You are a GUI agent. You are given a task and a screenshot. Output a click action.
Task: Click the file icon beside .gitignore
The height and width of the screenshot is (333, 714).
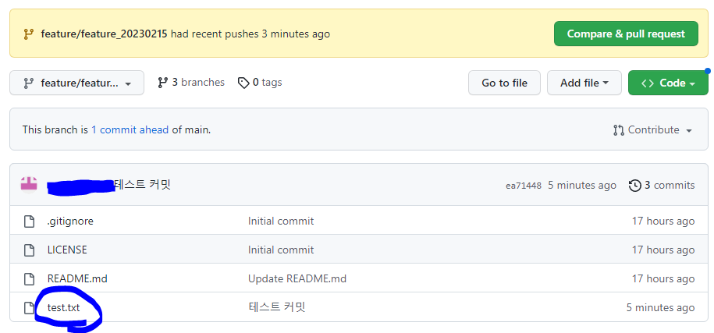[x=29, y=221]
